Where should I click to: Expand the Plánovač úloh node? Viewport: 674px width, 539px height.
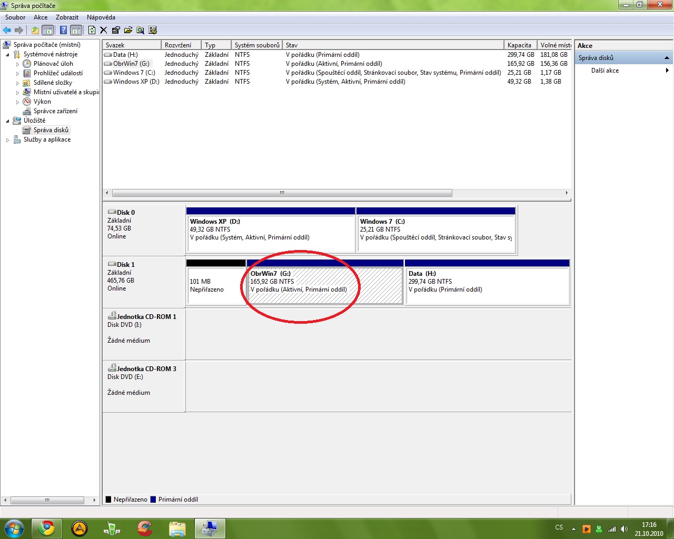[17, 64]
